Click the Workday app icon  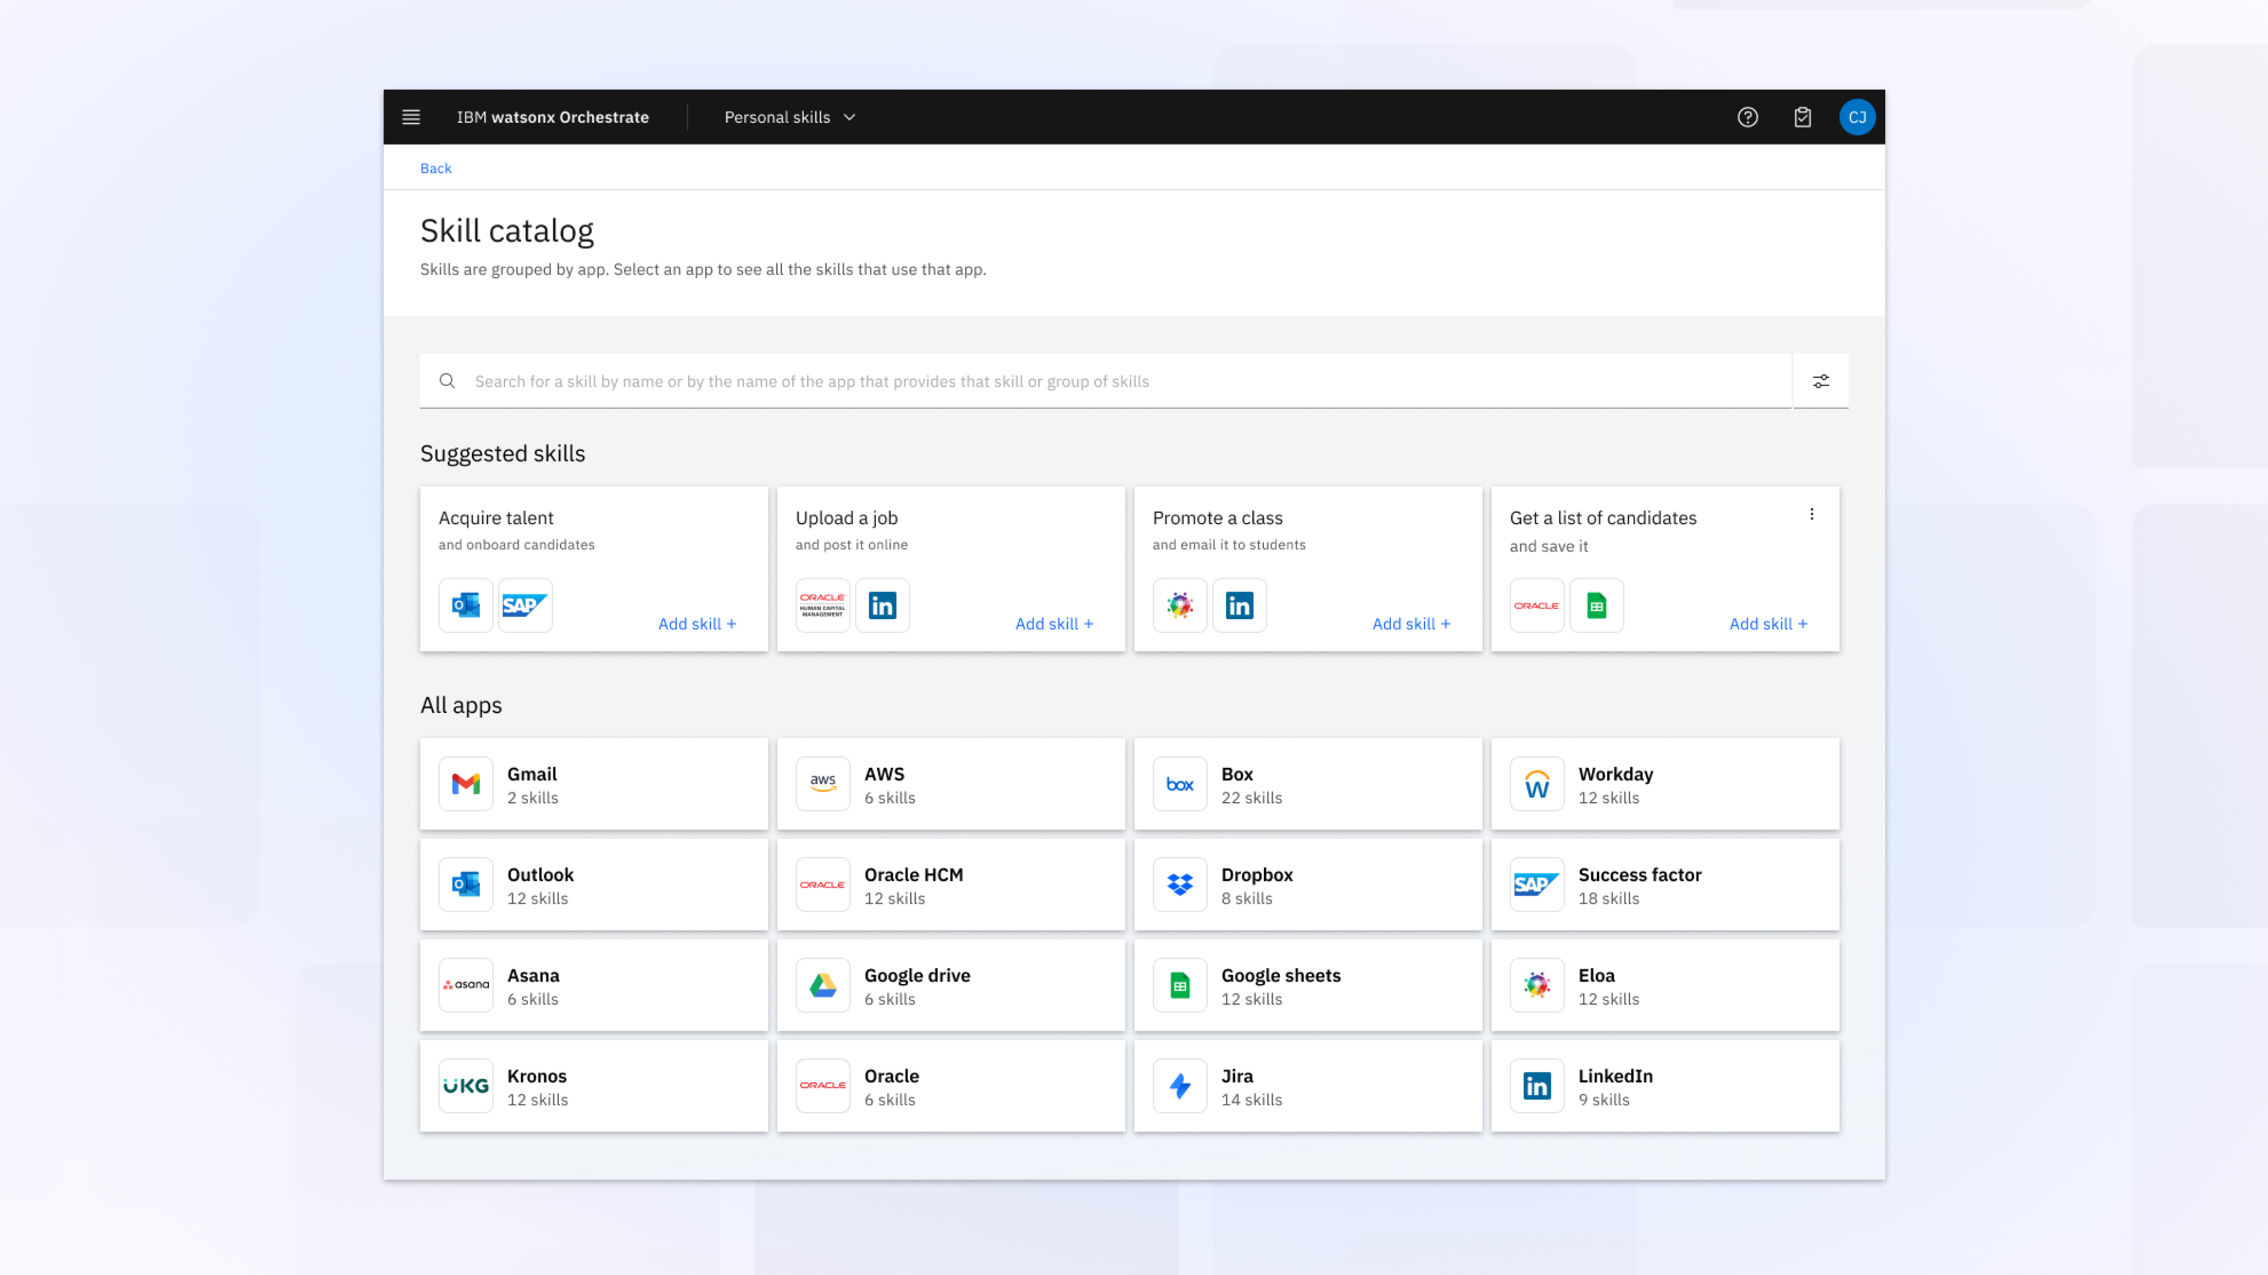1536,784
